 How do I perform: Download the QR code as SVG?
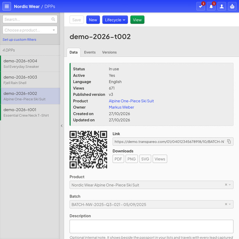[x=145, y=159]
